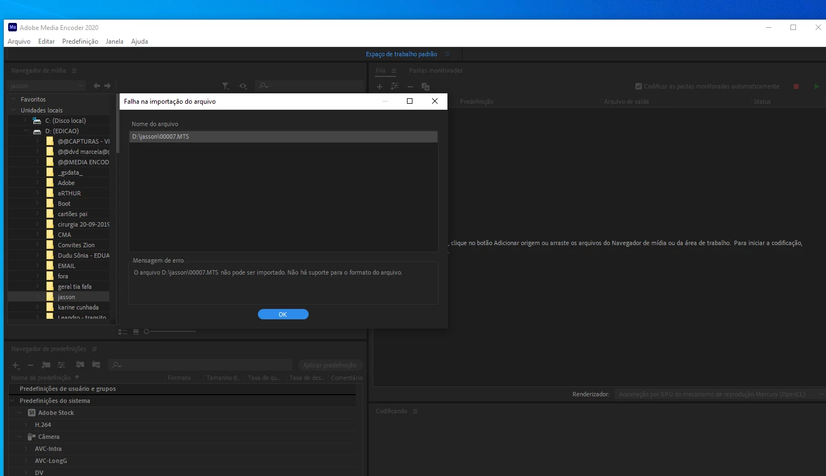826x476 pixels.
Task: Open the Ajuda menu
Action: 139,41
